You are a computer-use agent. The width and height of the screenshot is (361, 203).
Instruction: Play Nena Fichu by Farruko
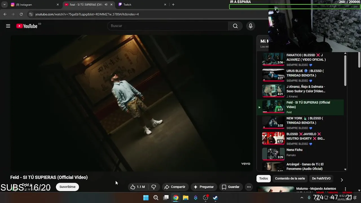(300, 154)
